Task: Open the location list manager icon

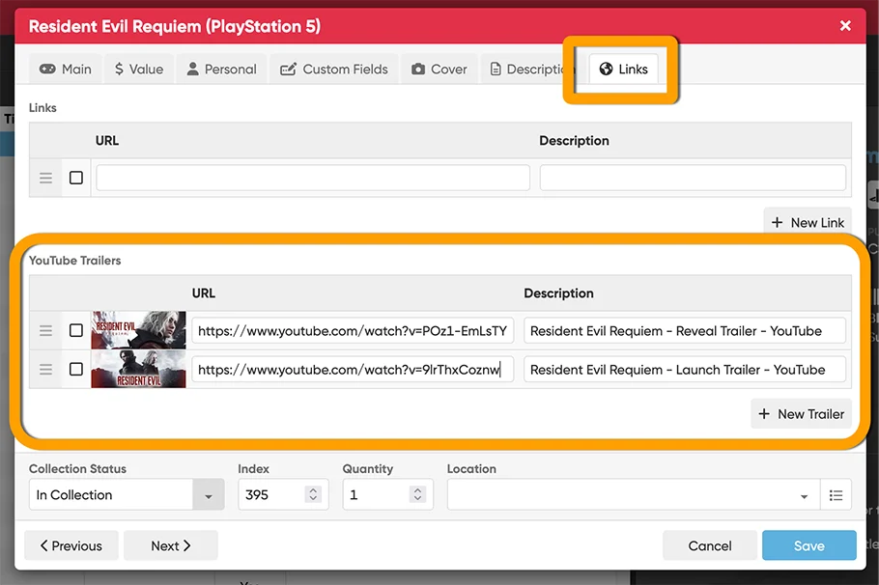Action: point(836,495)
